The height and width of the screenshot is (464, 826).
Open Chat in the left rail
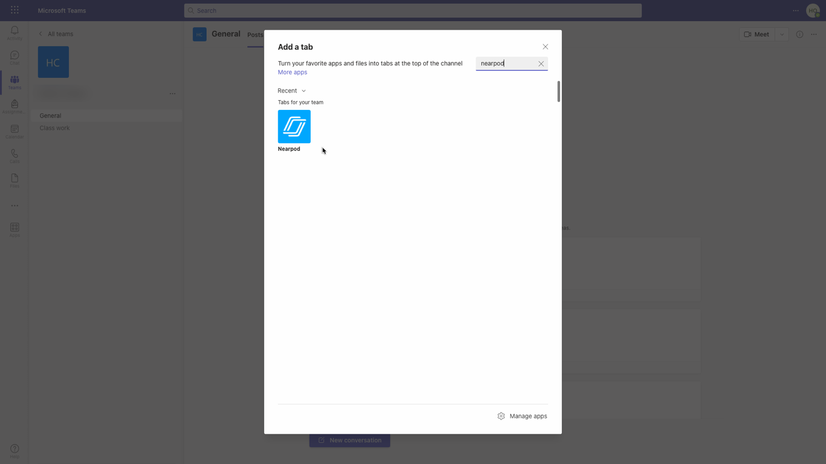[x=15, y=57]
